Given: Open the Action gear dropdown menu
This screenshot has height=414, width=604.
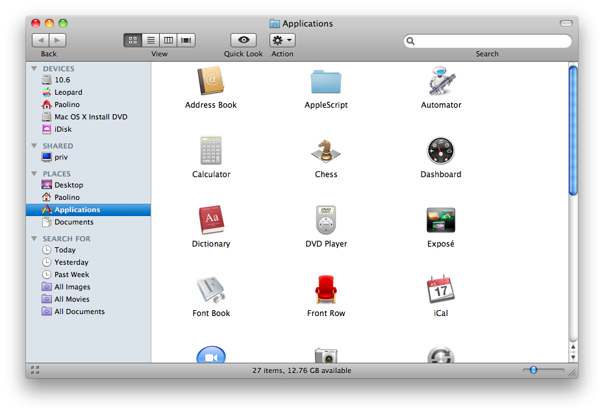Looking at the screenshot, I should (283, 40).
